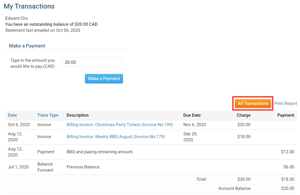Viewport: 300px width, 195px height.
Task: Click the Previous Balance row description
Action: tap(83, 167)
